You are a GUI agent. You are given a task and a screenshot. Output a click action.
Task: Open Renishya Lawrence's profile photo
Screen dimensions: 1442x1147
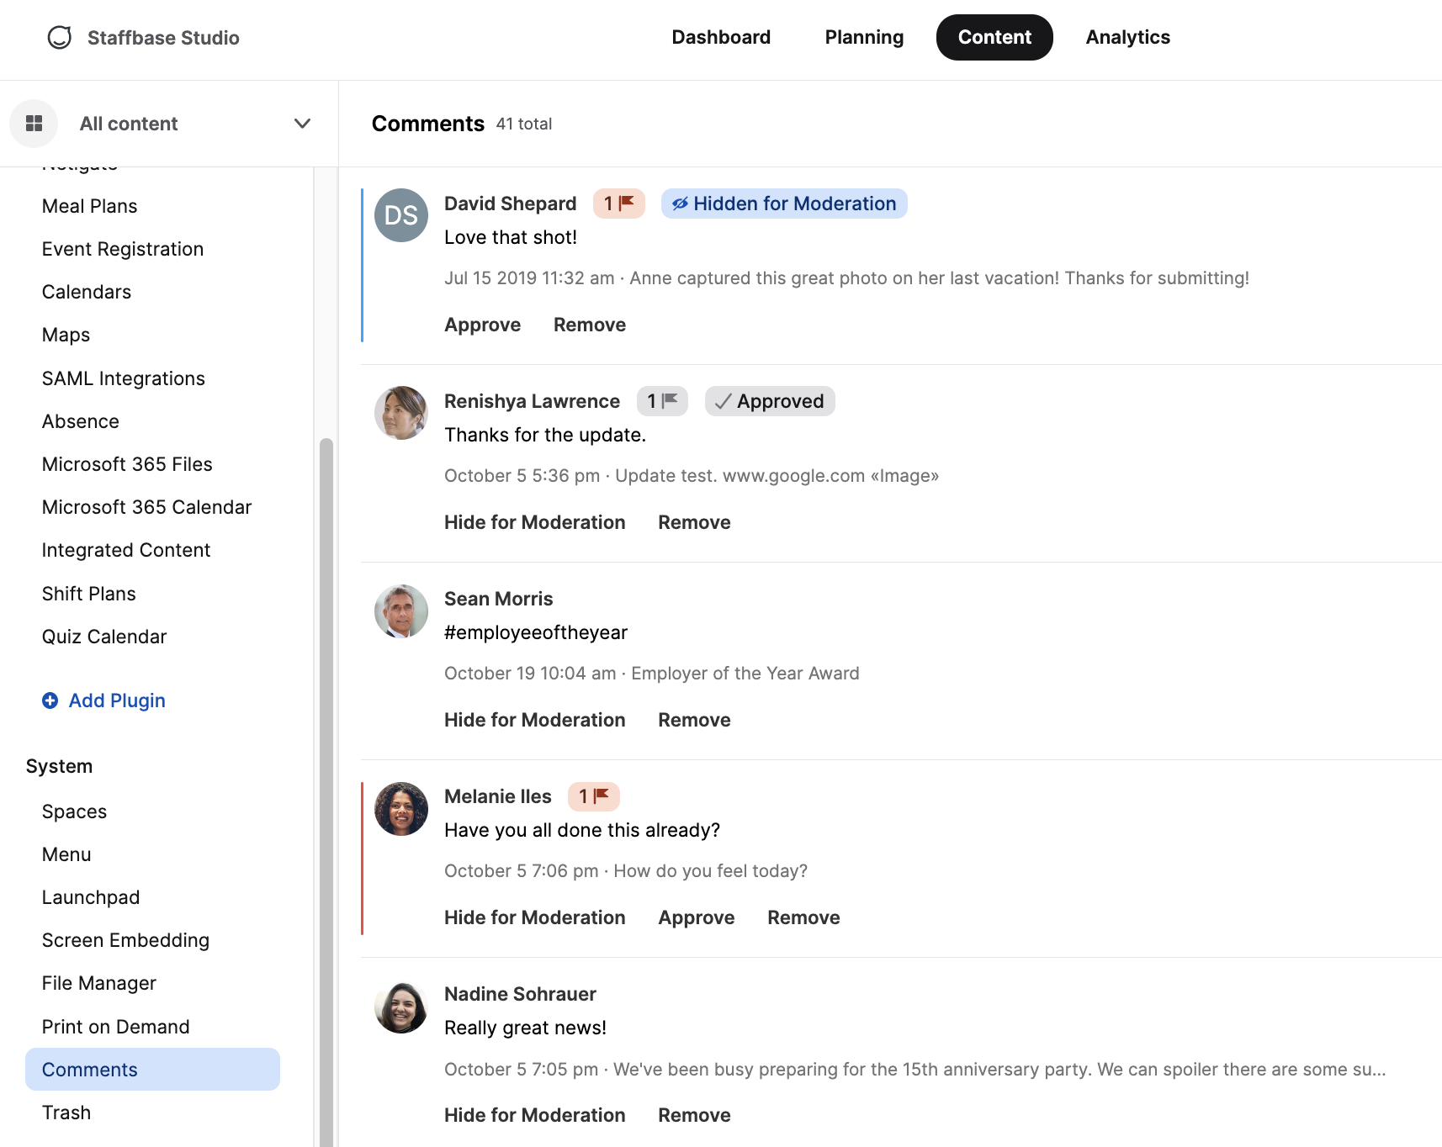coord(401,413)
